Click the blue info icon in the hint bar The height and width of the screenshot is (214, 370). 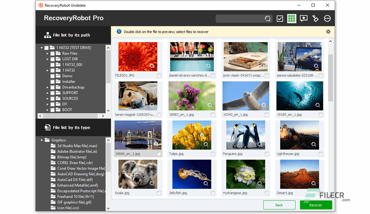[x=119, y=31]
